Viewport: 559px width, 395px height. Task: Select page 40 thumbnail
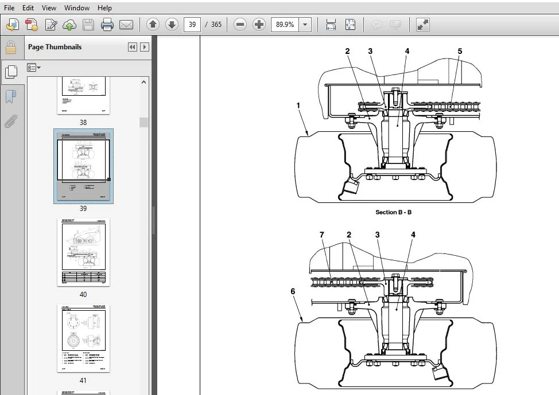click(x=83, y=252)
